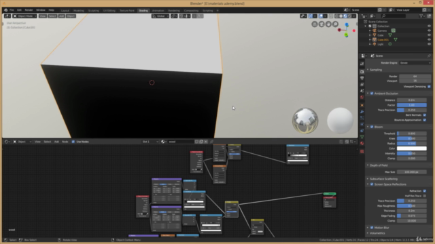The width and height of the screenshot is (435, 244).
Task: Open the Object Mode dropdown
Action: pos(24,16)
